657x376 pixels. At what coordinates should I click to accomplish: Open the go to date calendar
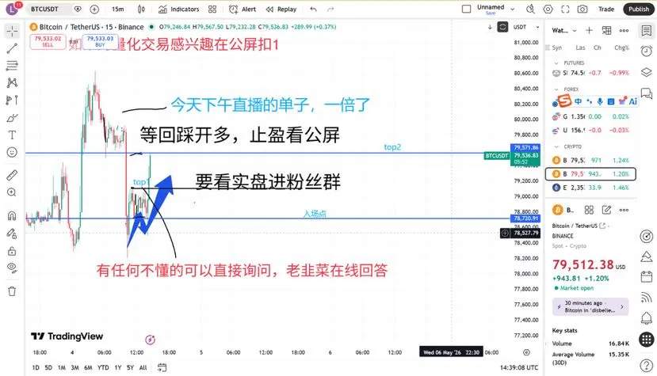(x=162, y=367)
